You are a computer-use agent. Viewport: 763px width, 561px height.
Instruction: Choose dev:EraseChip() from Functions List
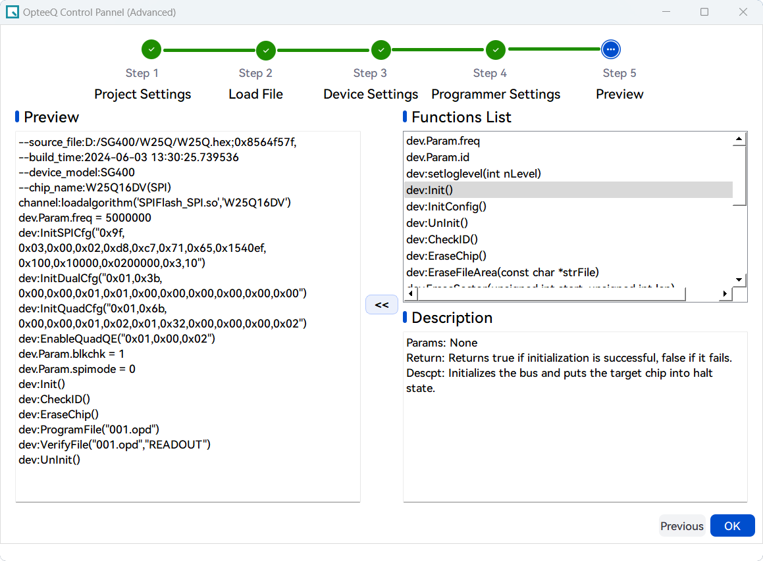(x=446, y=256)
